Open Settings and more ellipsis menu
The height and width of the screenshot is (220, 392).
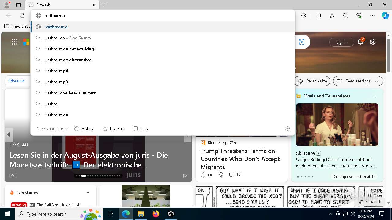tap(372, 16)
